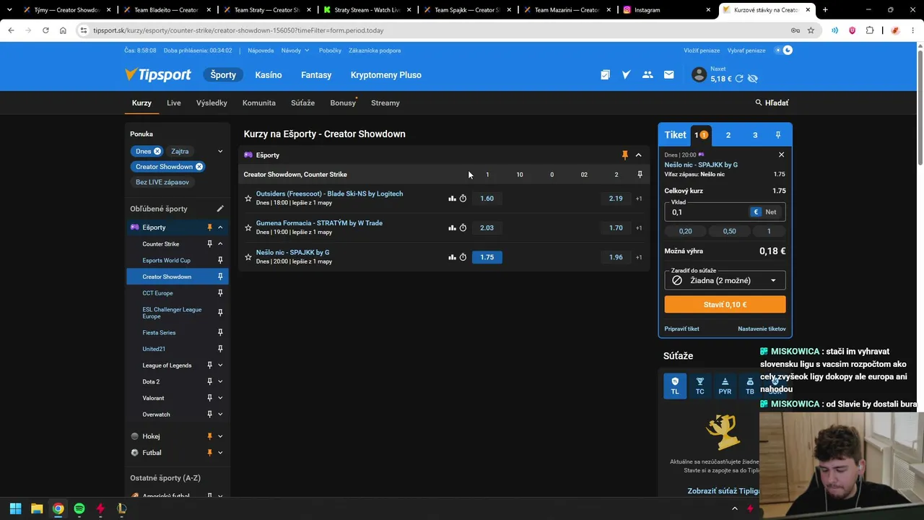Remove the Creator Showdown filter chip
The image size is (924, 520).
(x=199, y=167)
